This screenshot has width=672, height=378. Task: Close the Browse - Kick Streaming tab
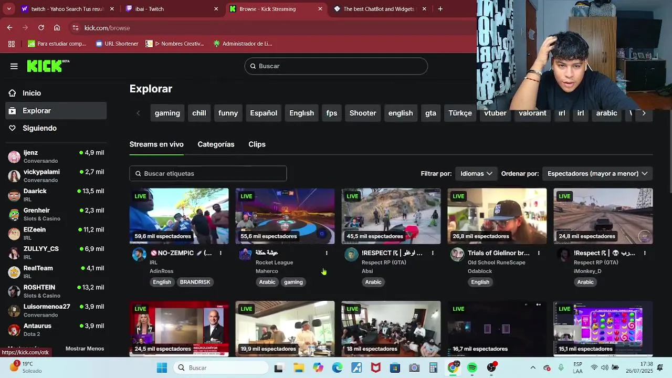click(x=320, y=9)
